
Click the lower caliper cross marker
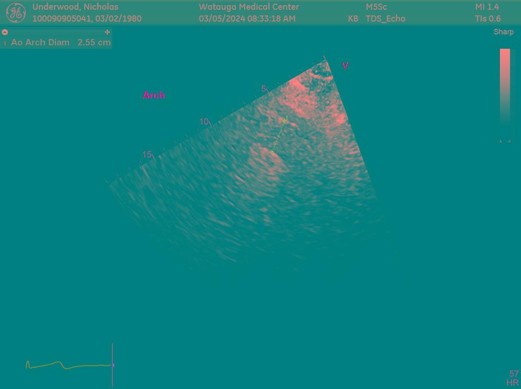pos(272,152)
